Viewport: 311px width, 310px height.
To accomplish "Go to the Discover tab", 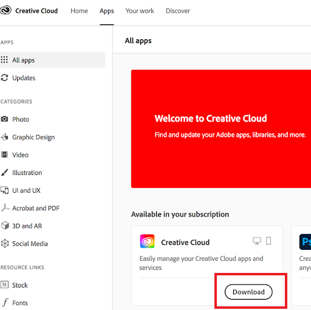I will point(178,11).
